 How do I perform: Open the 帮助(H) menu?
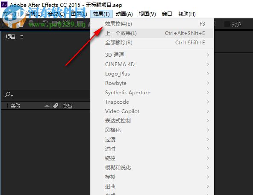tap(187, 14)
